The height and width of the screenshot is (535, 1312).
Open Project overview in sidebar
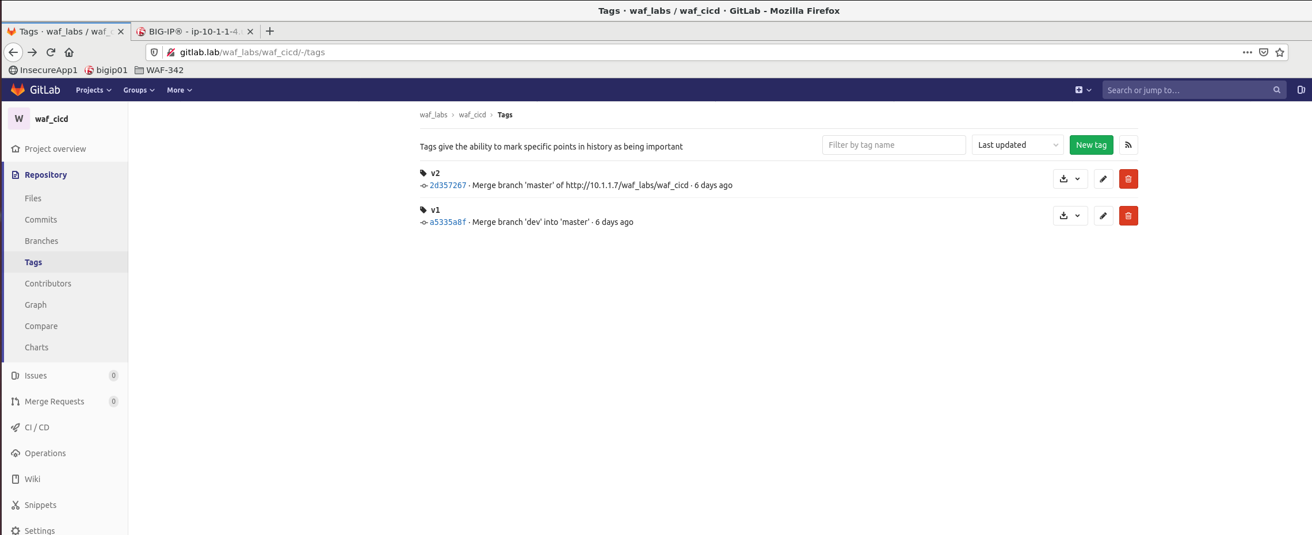coord(55,149)
